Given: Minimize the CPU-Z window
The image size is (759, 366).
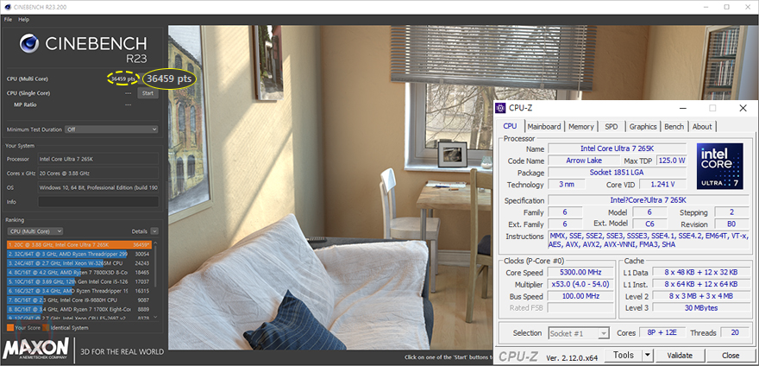Looking at the screenshot, I should [682, 108].
